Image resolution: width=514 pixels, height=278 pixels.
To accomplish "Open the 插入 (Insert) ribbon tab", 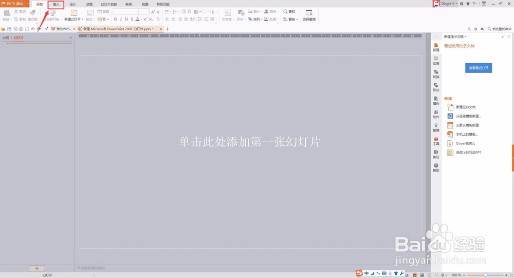I will (56, 4).
